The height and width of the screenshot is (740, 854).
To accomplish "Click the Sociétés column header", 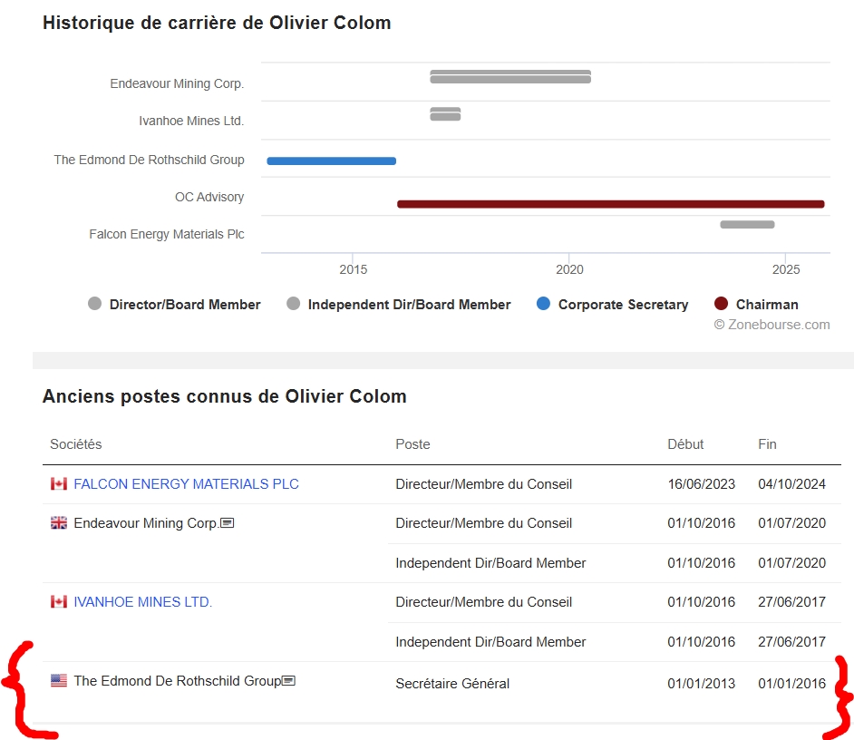I will point(76,444).
